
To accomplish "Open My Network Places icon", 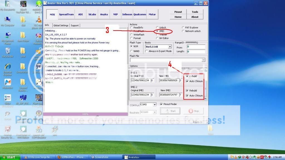I will [x=8, y=38].
